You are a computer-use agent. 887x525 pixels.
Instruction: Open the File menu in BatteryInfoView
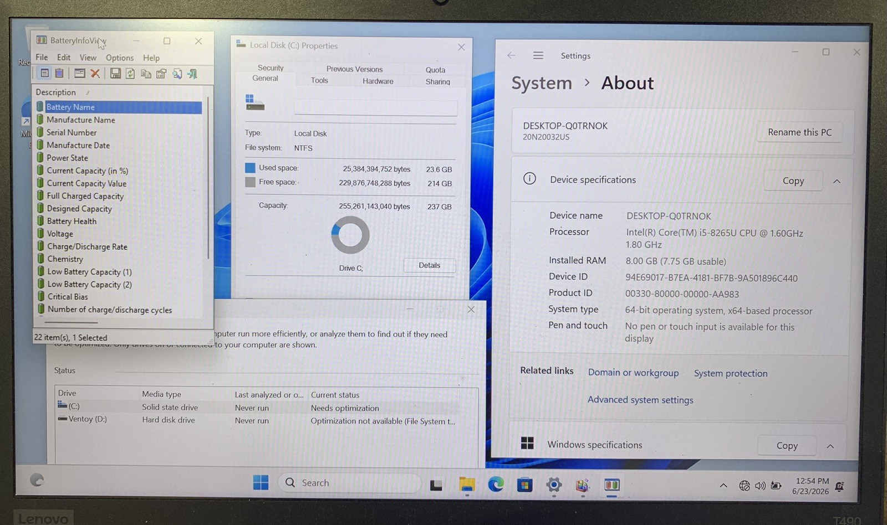click(x=42, y=57)
